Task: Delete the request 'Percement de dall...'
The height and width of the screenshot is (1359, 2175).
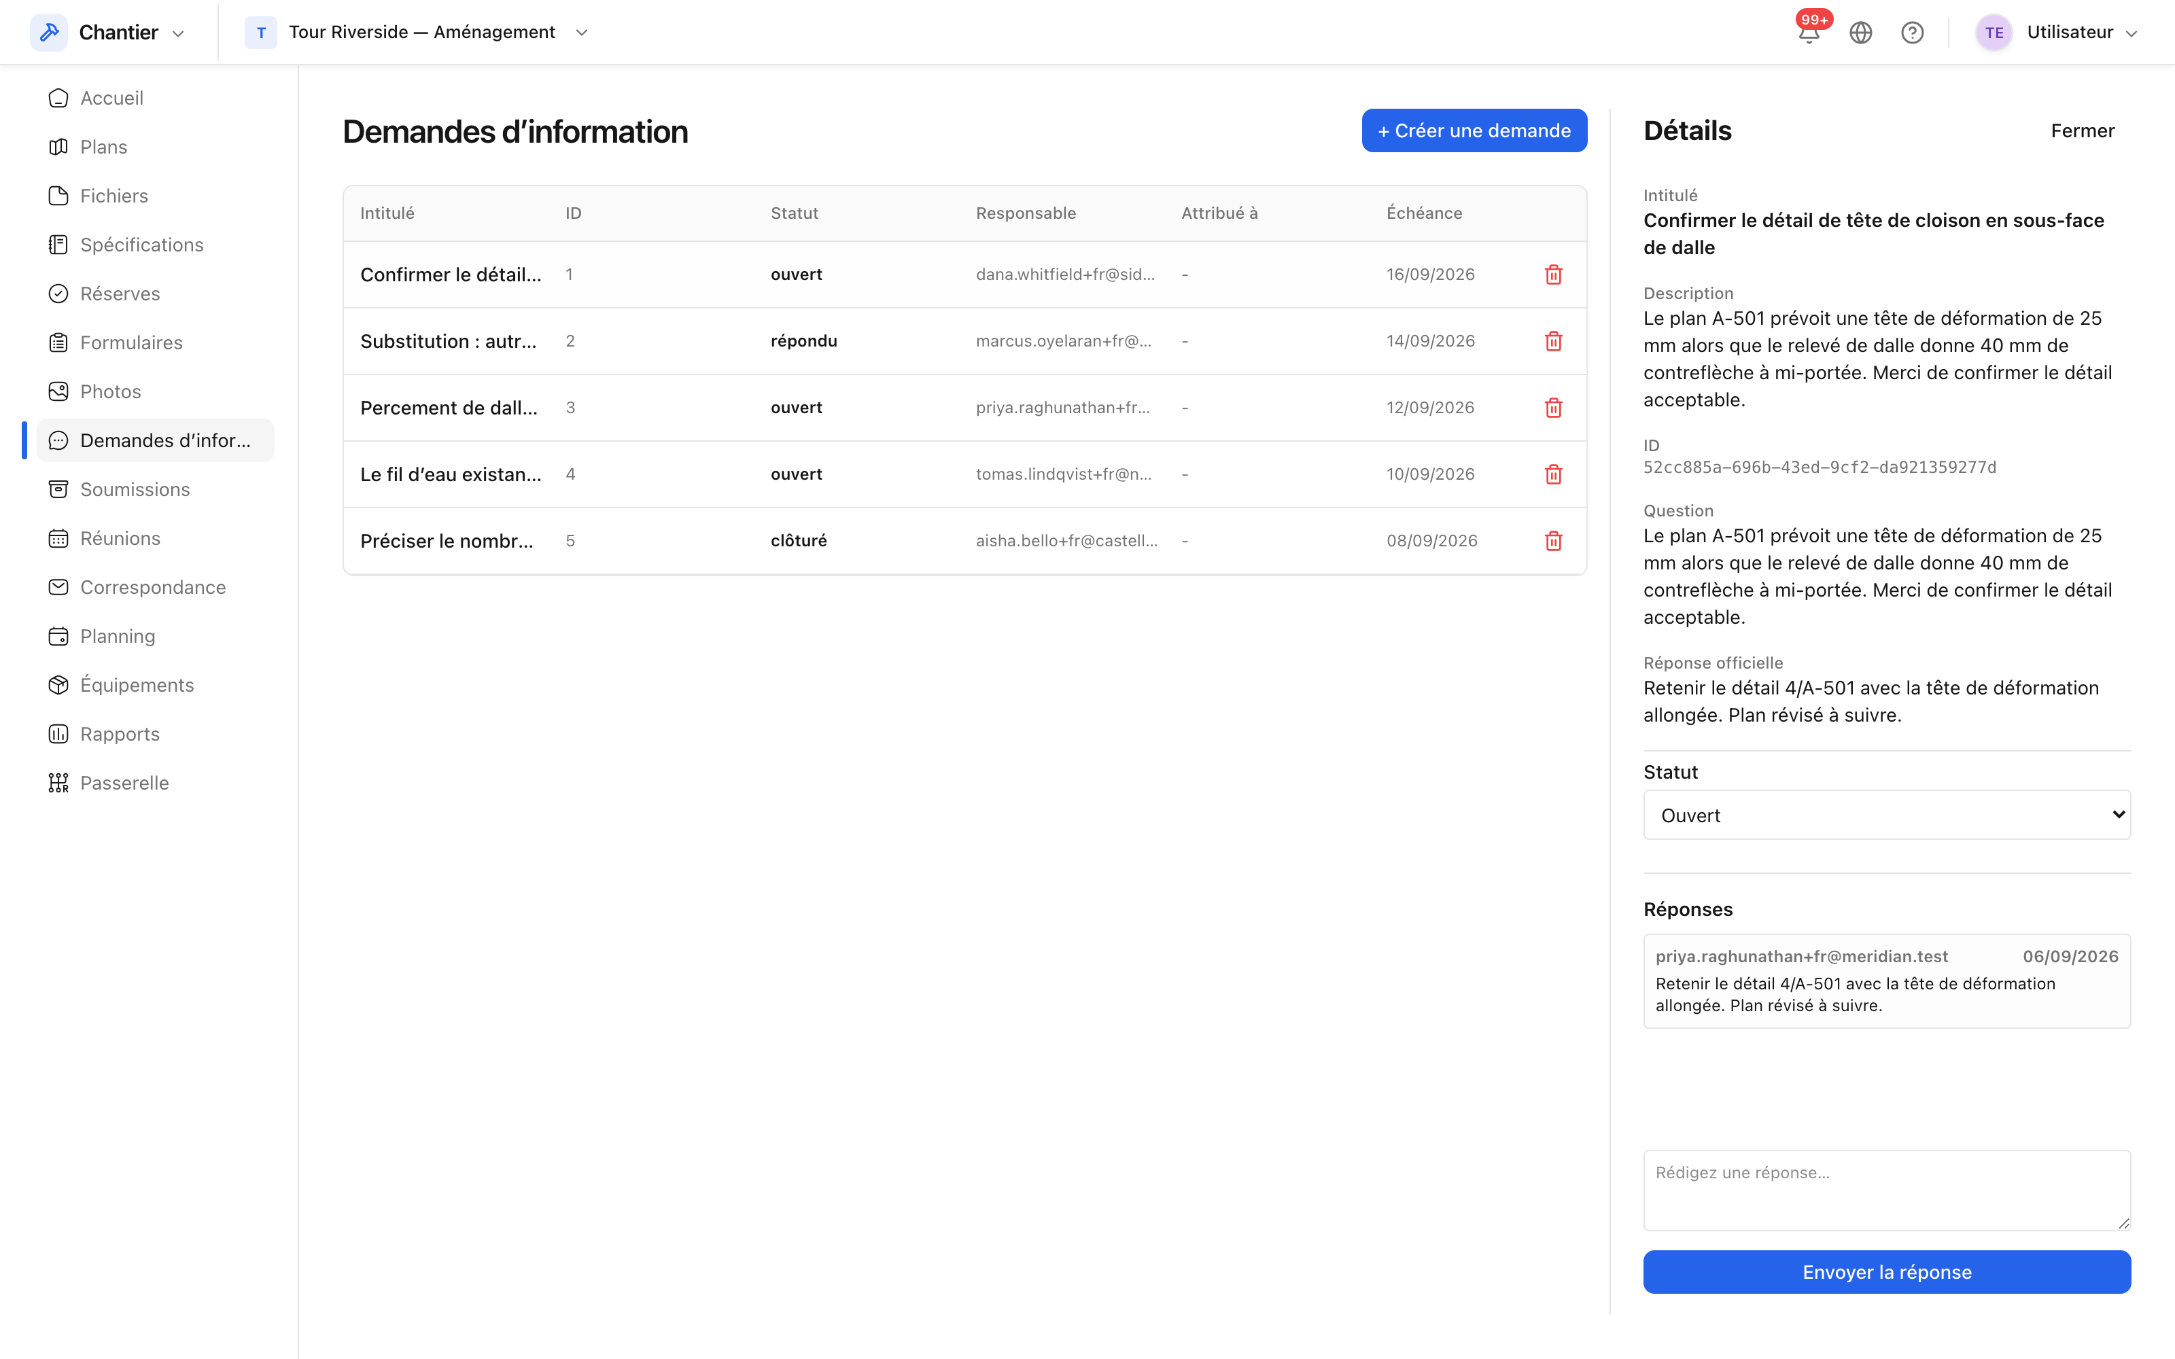Action: click(x=1553, y=407)
